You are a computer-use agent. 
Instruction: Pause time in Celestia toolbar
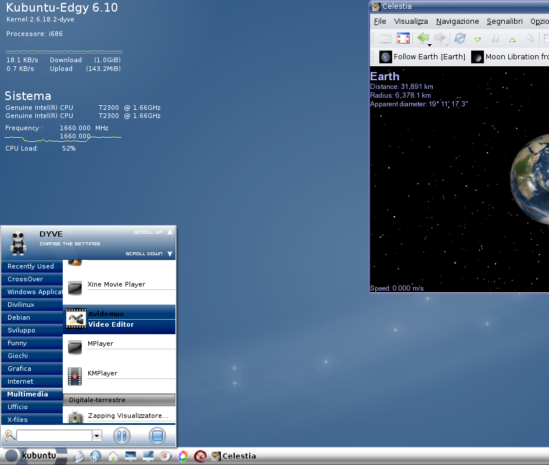point(495,38)
